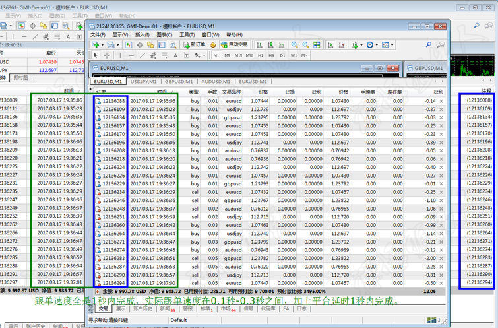Screen dimensions: 498x328
Task: Click the 手数 lots column header
Action: (212, 92)
